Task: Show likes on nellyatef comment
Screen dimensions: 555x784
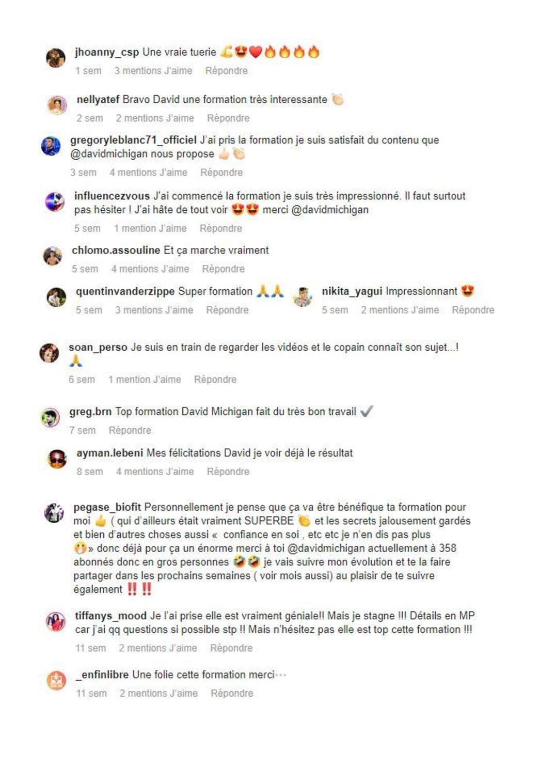Action: click(155, 118)
